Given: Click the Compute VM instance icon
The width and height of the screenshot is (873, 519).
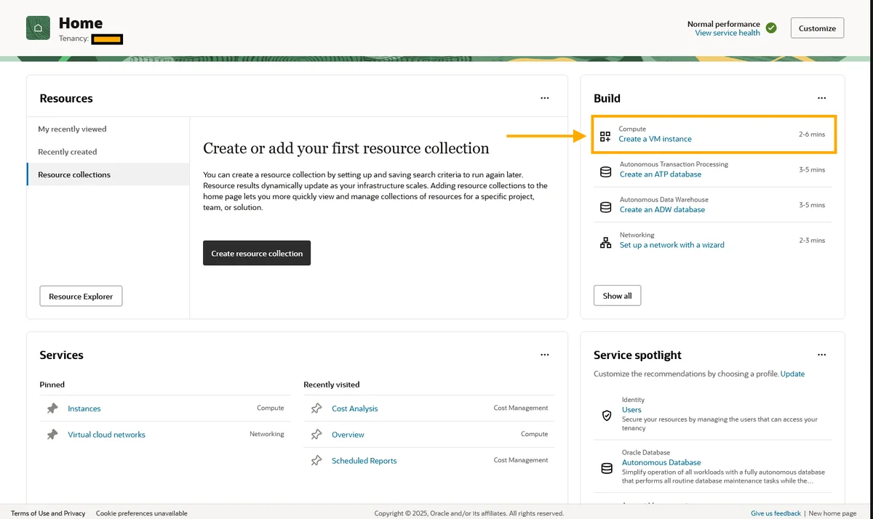Looking at the screenshot, I should point(605,136).
